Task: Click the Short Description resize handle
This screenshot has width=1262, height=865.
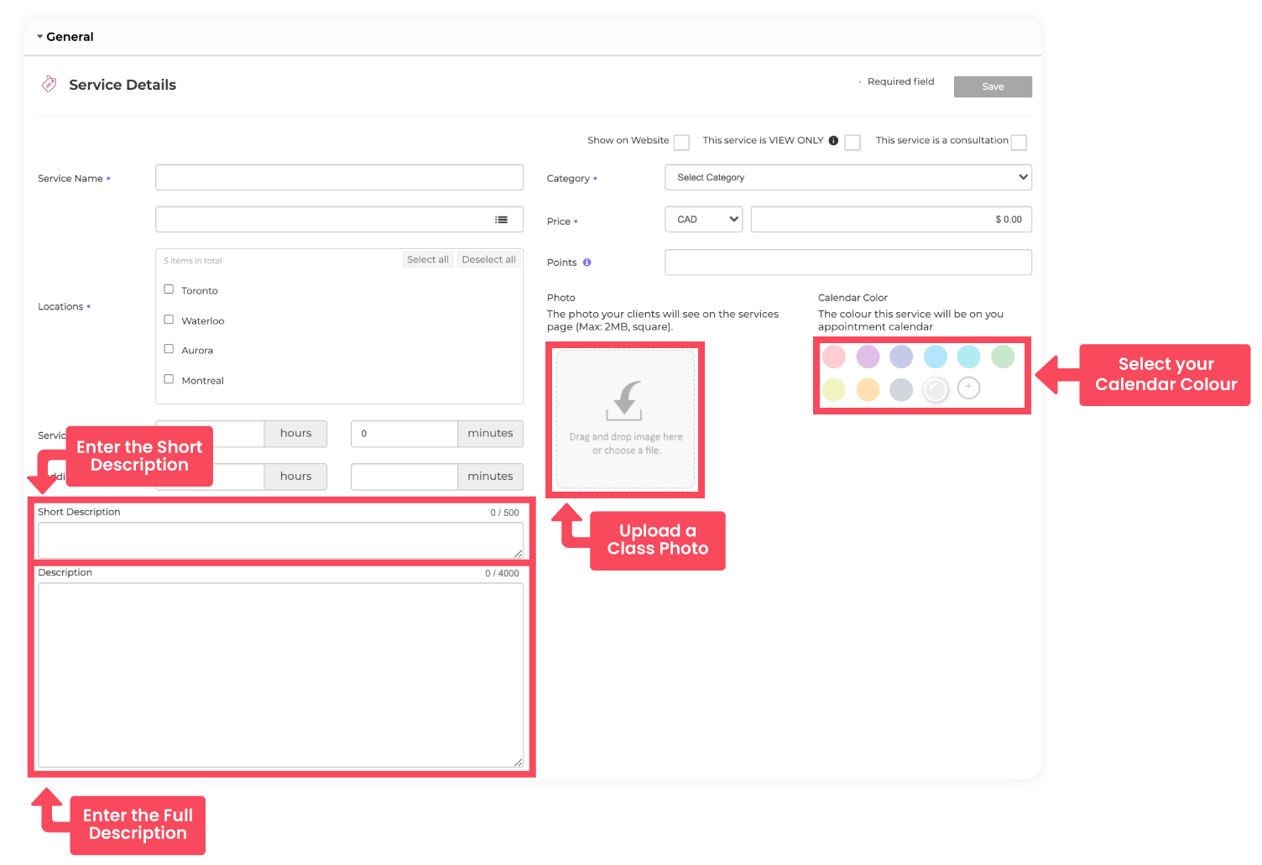Action: point(518,553)
